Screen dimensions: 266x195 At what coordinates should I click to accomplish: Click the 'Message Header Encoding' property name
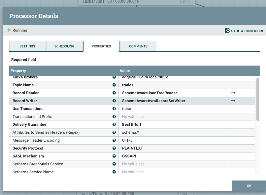(36, 140)
